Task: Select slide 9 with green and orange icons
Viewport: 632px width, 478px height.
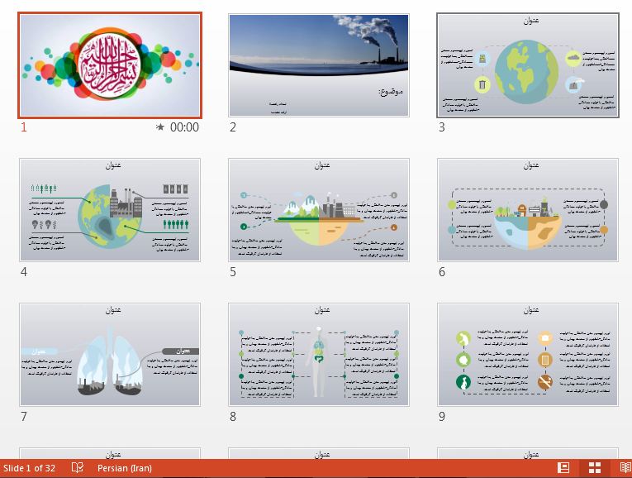Action: tap(528, 355)
